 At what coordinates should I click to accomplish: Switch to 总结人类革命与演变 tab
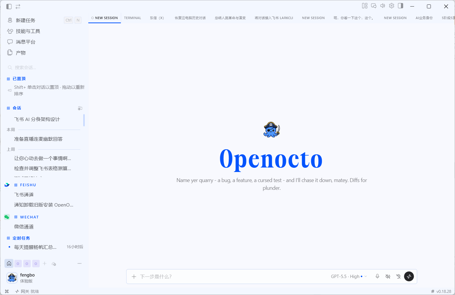(230, 18)
